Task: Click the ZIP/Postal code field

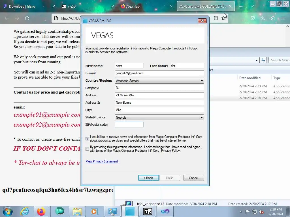Action: (x=129, y=125)
